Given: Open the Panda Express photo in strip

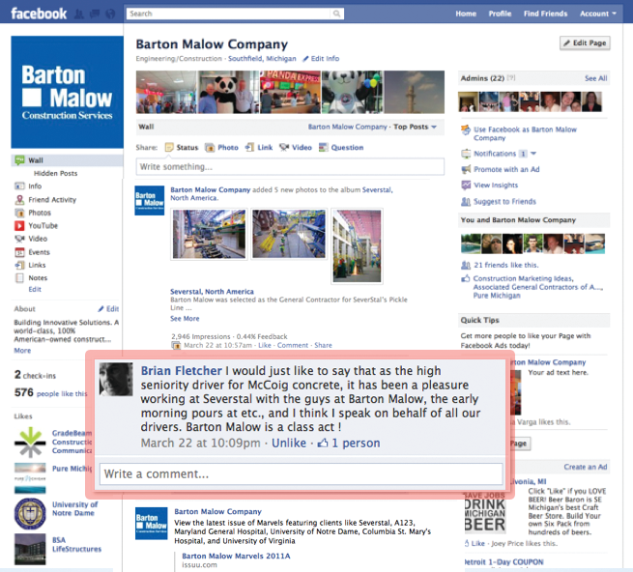Looking at the screenshot, I should pos(290,92).
